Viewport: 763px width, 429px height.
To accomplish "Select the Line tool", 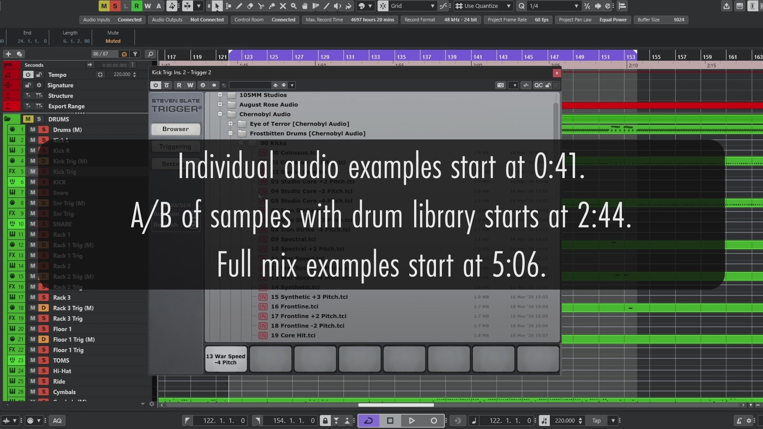I will [x=327, y=6].
